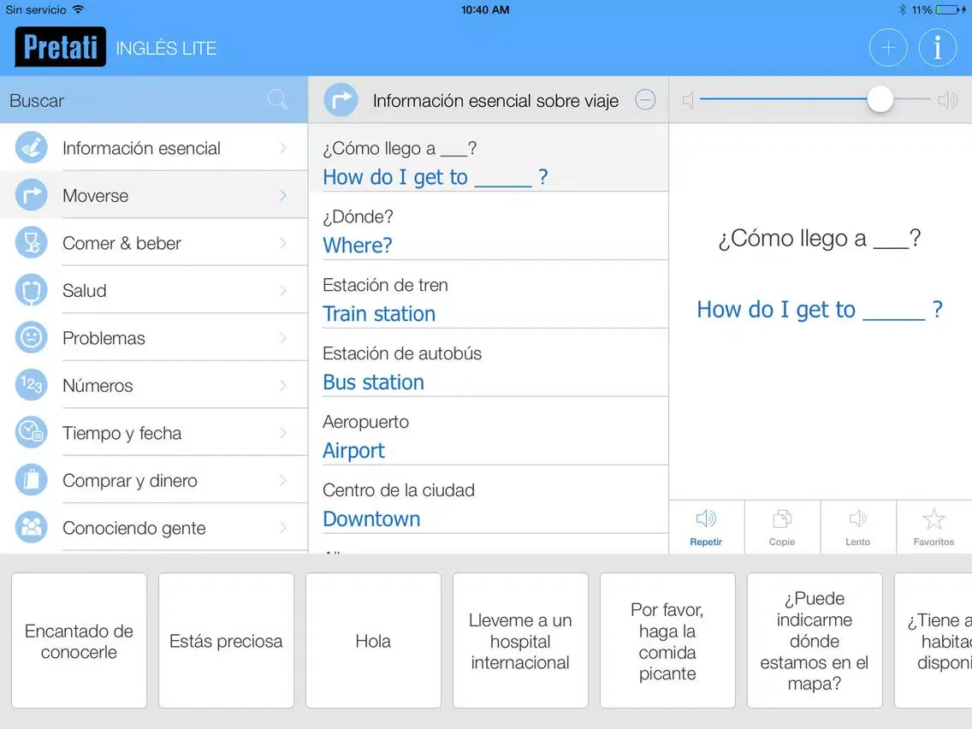Expand the Números chevron

click(x=283, y=385)
